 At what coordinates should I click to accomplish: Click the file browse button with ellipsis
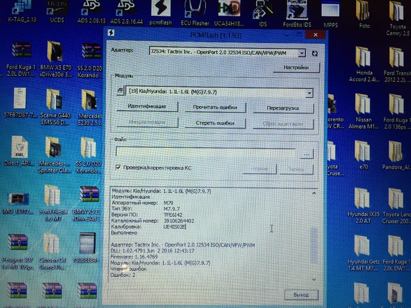tap(306, 153)
